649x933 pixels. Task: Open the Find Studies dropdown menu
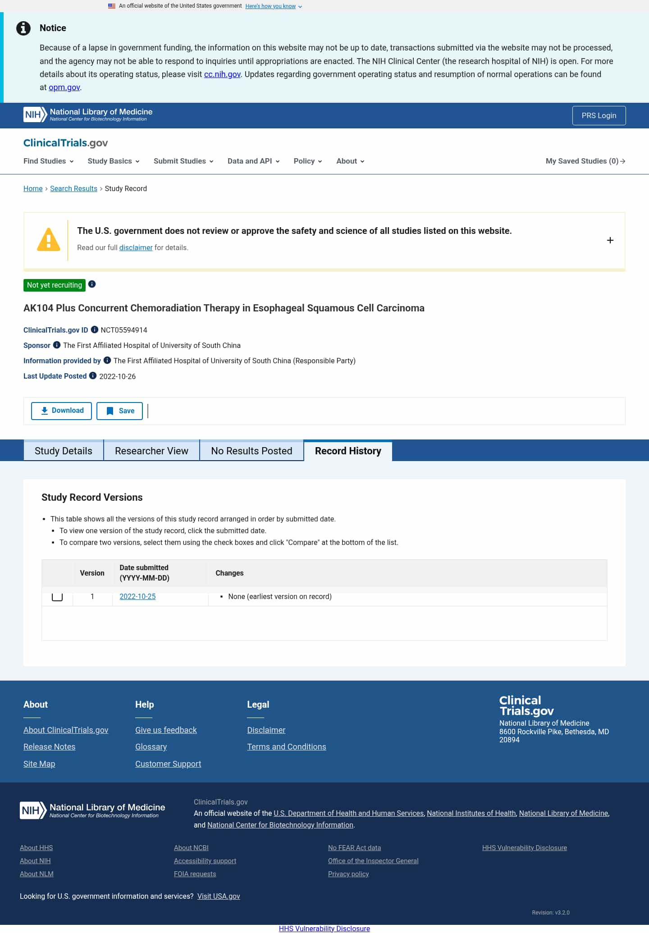tap(49, 161)
